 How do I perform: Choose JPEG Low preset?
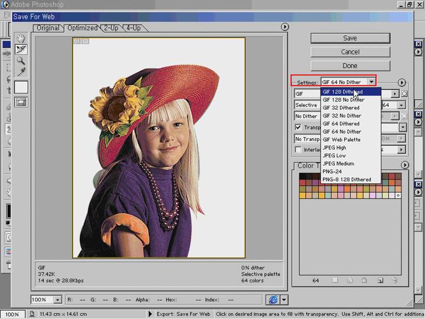tap(351, 155)
